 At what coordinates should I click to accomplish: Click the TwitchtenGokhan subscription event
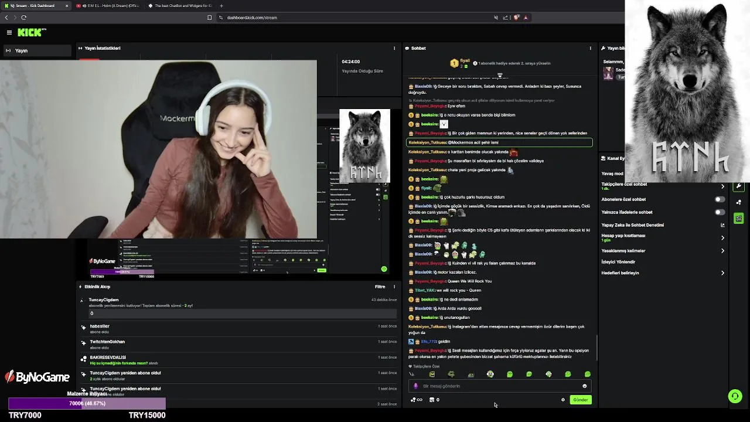[x=239, y=344]
